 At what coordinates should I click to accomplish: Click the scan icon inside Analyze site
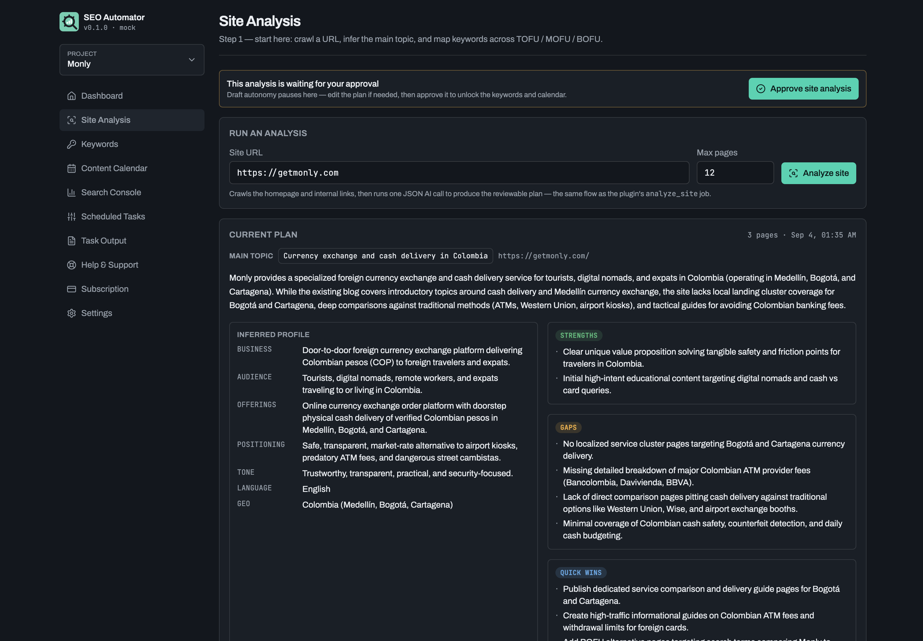(793, 173)
